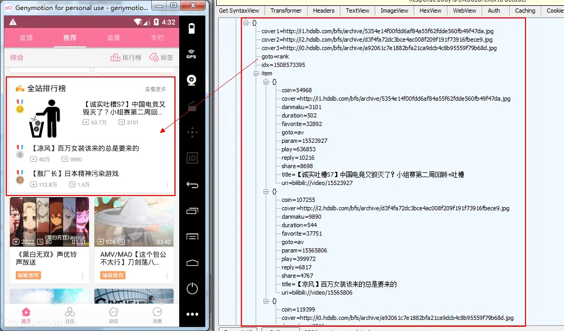The height and width of the screenshot is (331, 564).
Task: Tap the 编辑推荐 badge under 《黑白无双》
Action: (28, 276)
